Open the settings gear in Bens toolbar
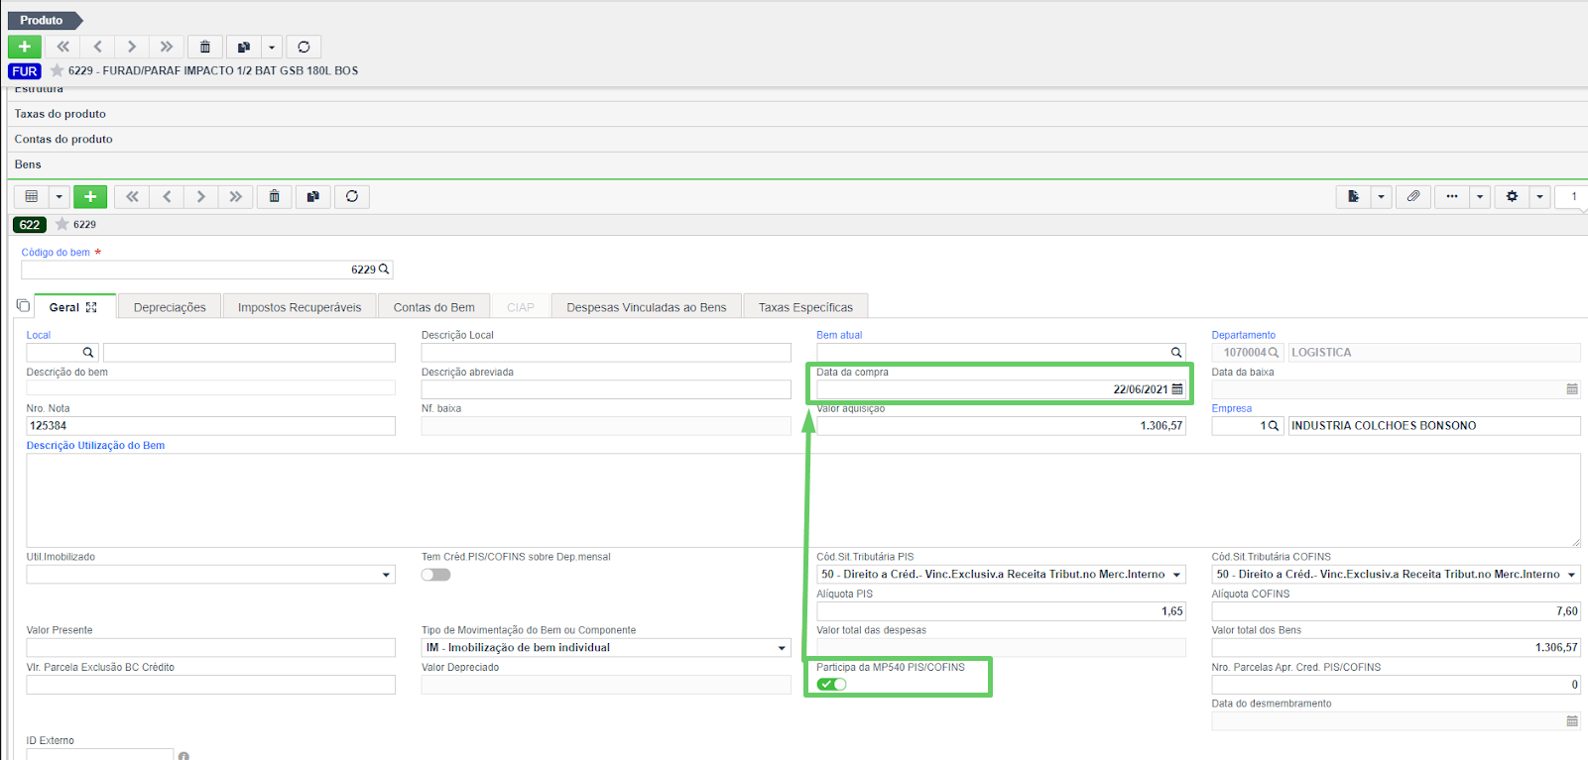The width and height of the screenshot is (1588, 760). [1513, 196]
